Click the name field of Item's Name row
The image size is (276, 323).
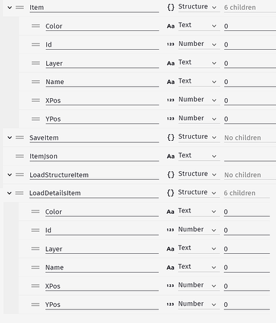[x=102, y=82]
